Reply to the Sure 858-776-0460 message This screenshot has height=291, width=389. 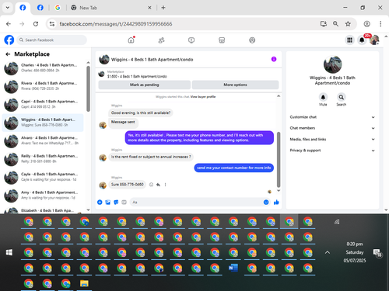pyautogui.click(x=158, y=185)
